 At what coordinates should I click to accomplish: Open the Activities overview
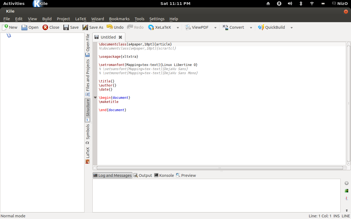[14, 4]
